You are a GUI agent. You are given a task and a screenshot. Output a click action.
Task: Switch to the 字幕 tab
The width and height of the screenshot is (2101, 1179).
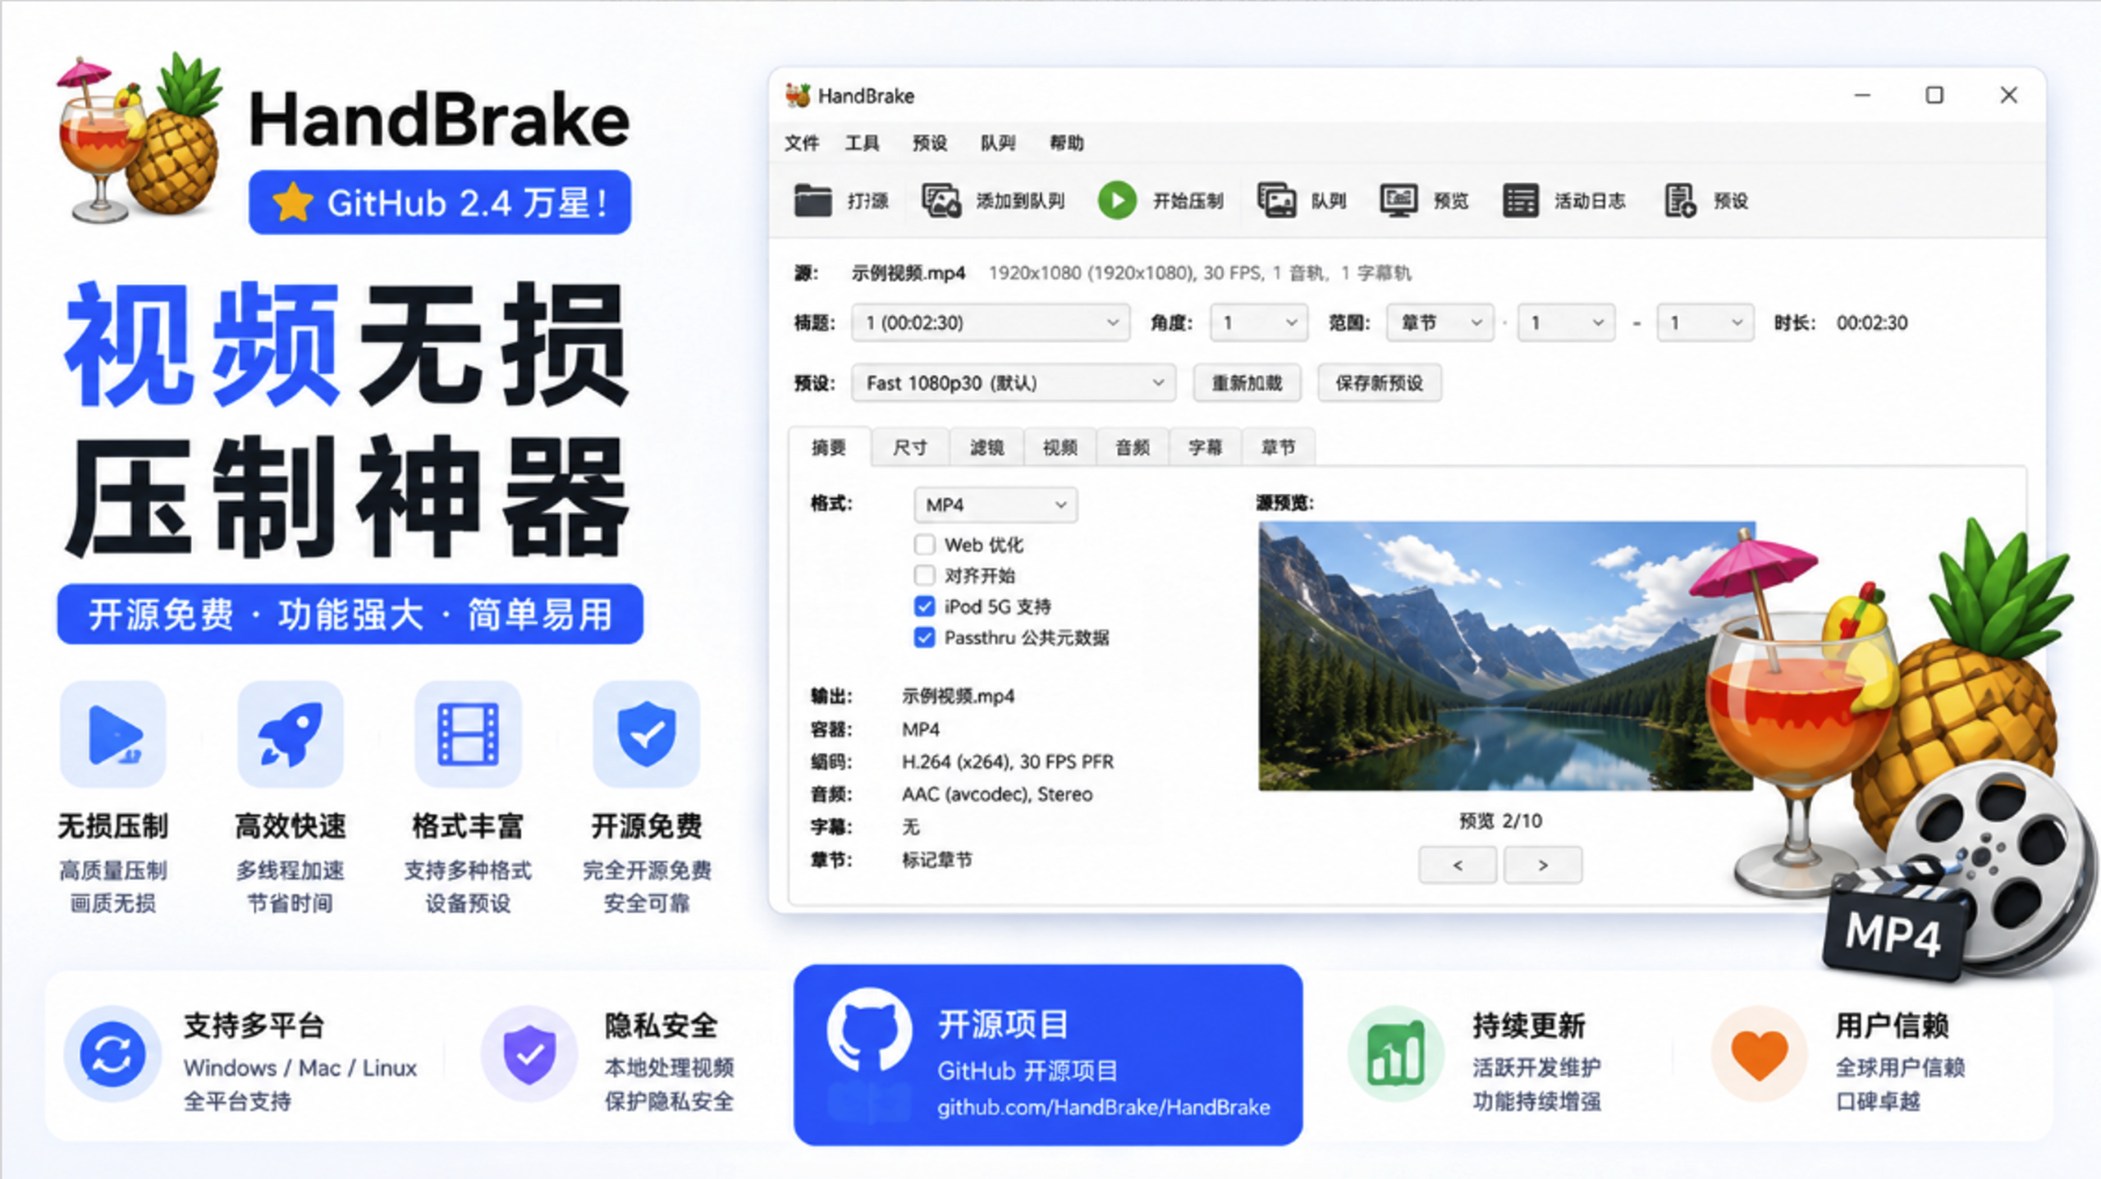click(1206, 447)
